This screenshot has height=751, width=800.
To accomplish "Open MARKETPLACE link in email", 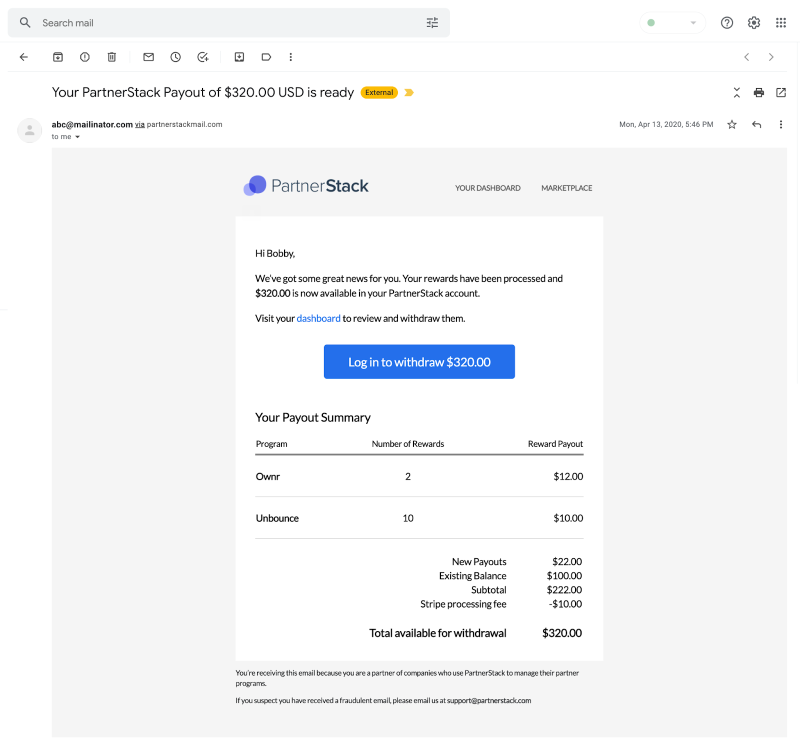I will pos(566,188).
